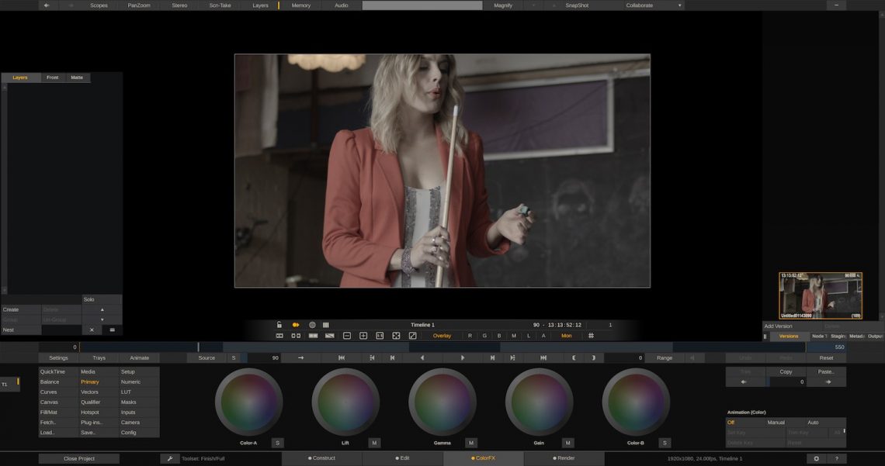Open settings with the gear icon bottom right
The image size is (885, 466).
click(816, 458)
